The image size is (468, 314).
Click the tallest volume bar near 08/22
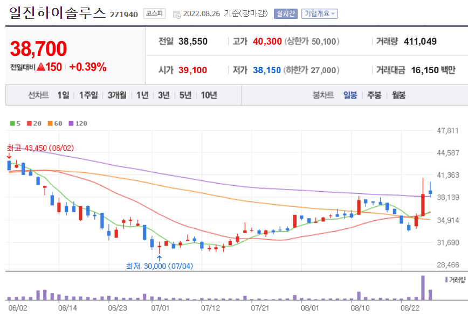click(423, 288)
